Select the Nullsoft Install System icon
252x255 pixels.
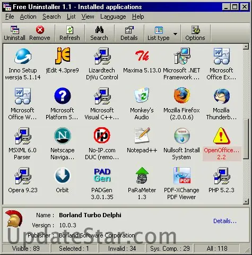pos(182,136)
